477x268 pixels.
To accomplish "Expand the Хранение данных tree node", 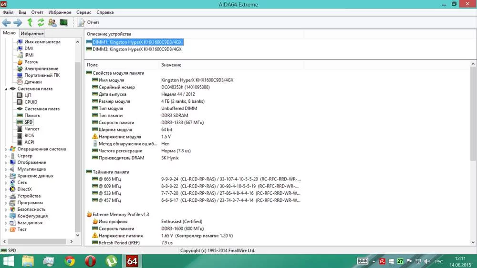I will [x=6, y=176].
